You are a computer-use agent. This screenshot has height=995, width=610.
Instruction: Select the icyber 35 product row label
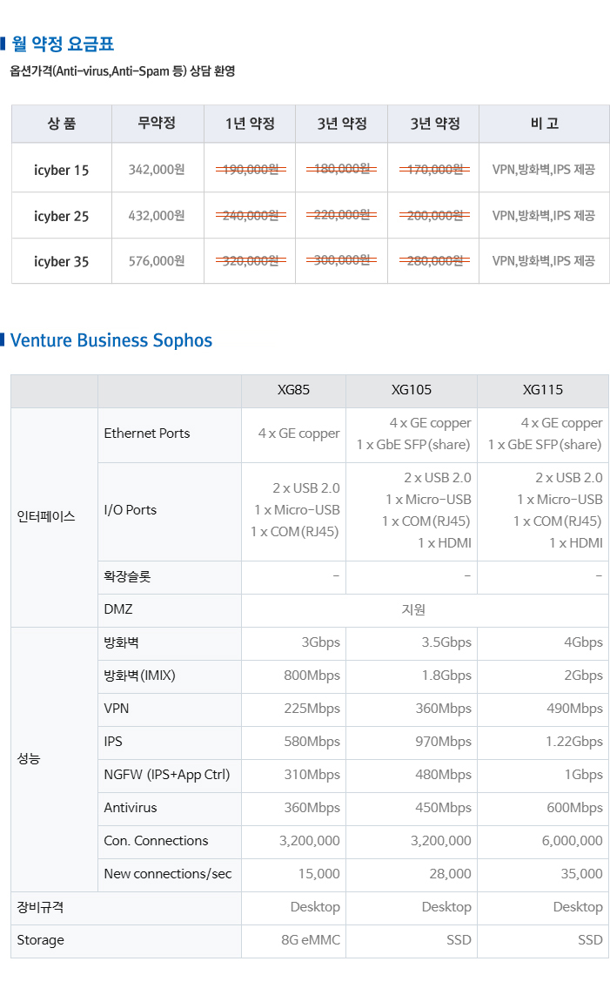(x=62, y=261)
